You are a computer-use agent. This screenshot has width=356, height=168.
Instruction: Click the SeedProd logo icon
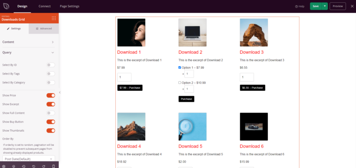(x=6, y=6)
